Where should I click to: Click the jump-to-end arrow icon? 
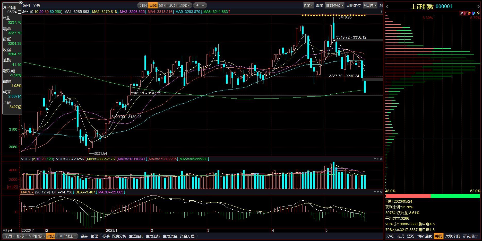[381, 5]
